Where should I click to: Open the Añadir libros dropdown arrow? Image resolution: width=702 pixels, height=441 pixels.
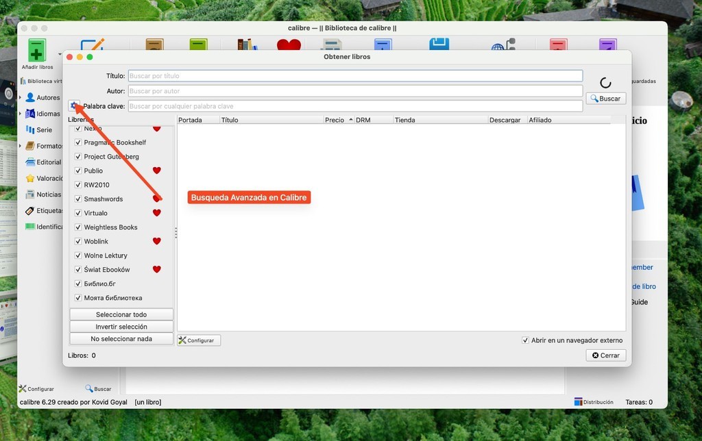(60, 54)
